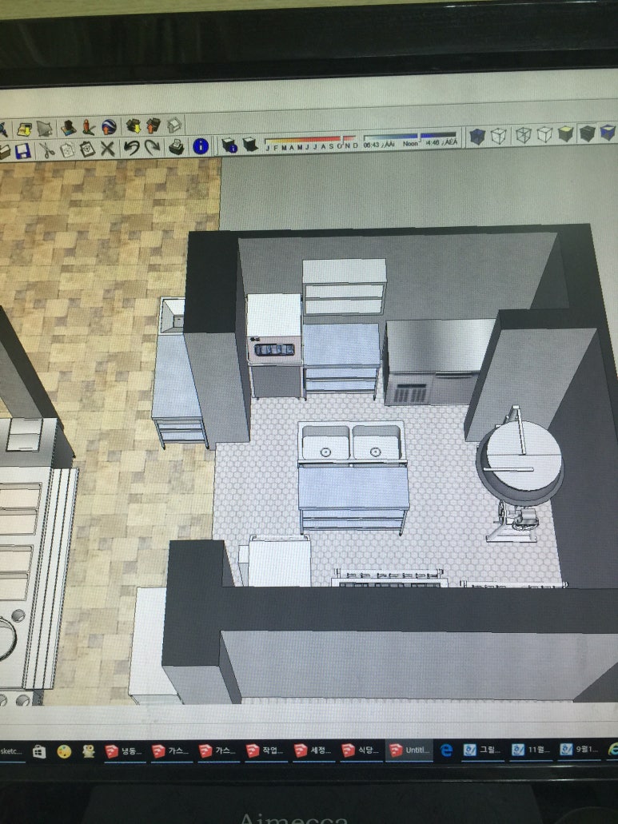
Task: Click the Share Model icon with orange arrow
Action: 153,125
